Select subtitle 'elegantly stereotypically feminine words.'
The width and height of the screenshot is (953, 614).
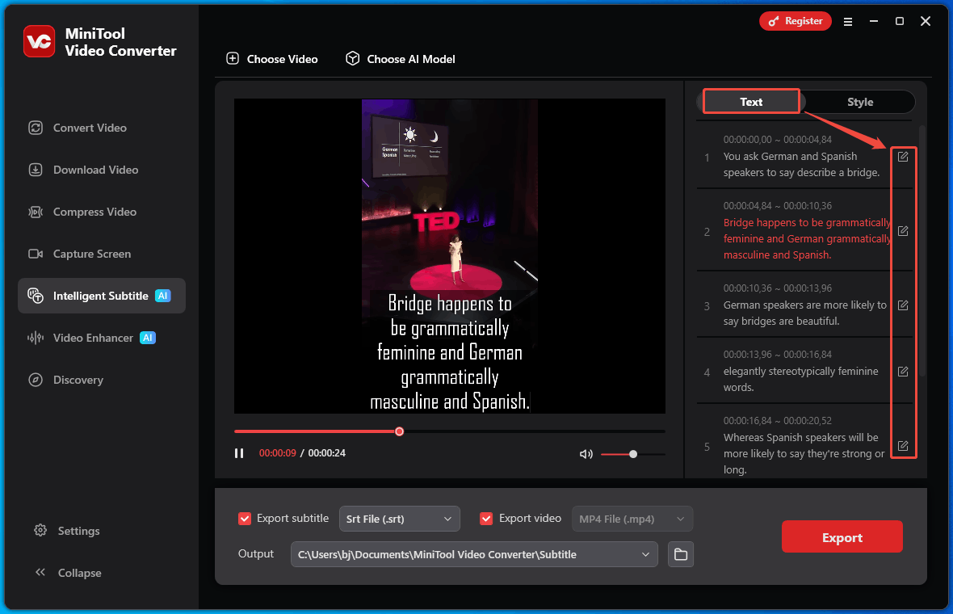800,380
